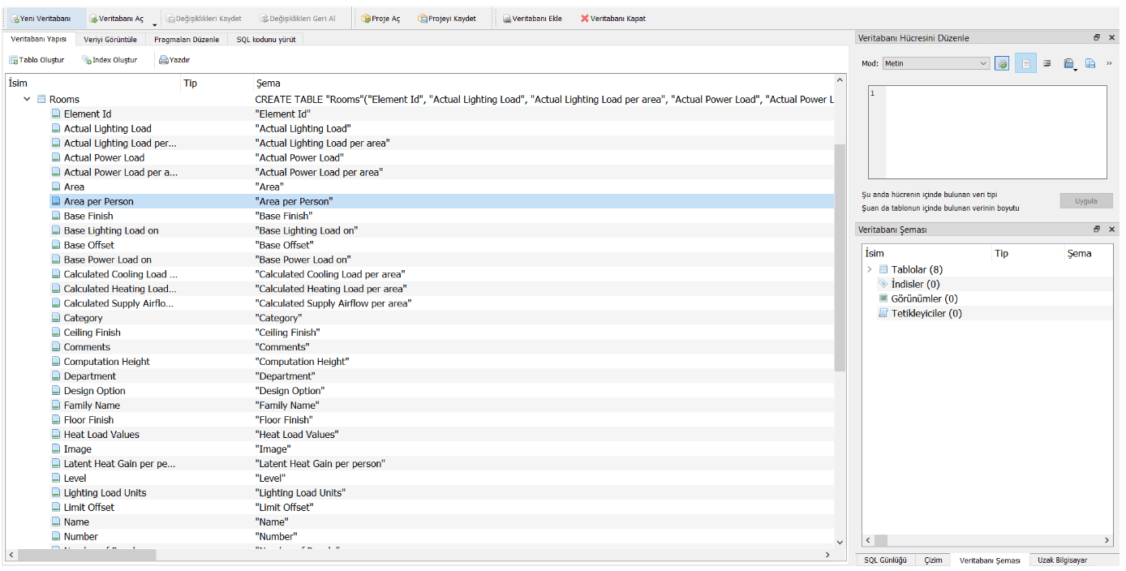Click the Proje Aç toolbar button
Image resolution: width=1126 pixels, height=571 pixels.
[x=381, y=19]
